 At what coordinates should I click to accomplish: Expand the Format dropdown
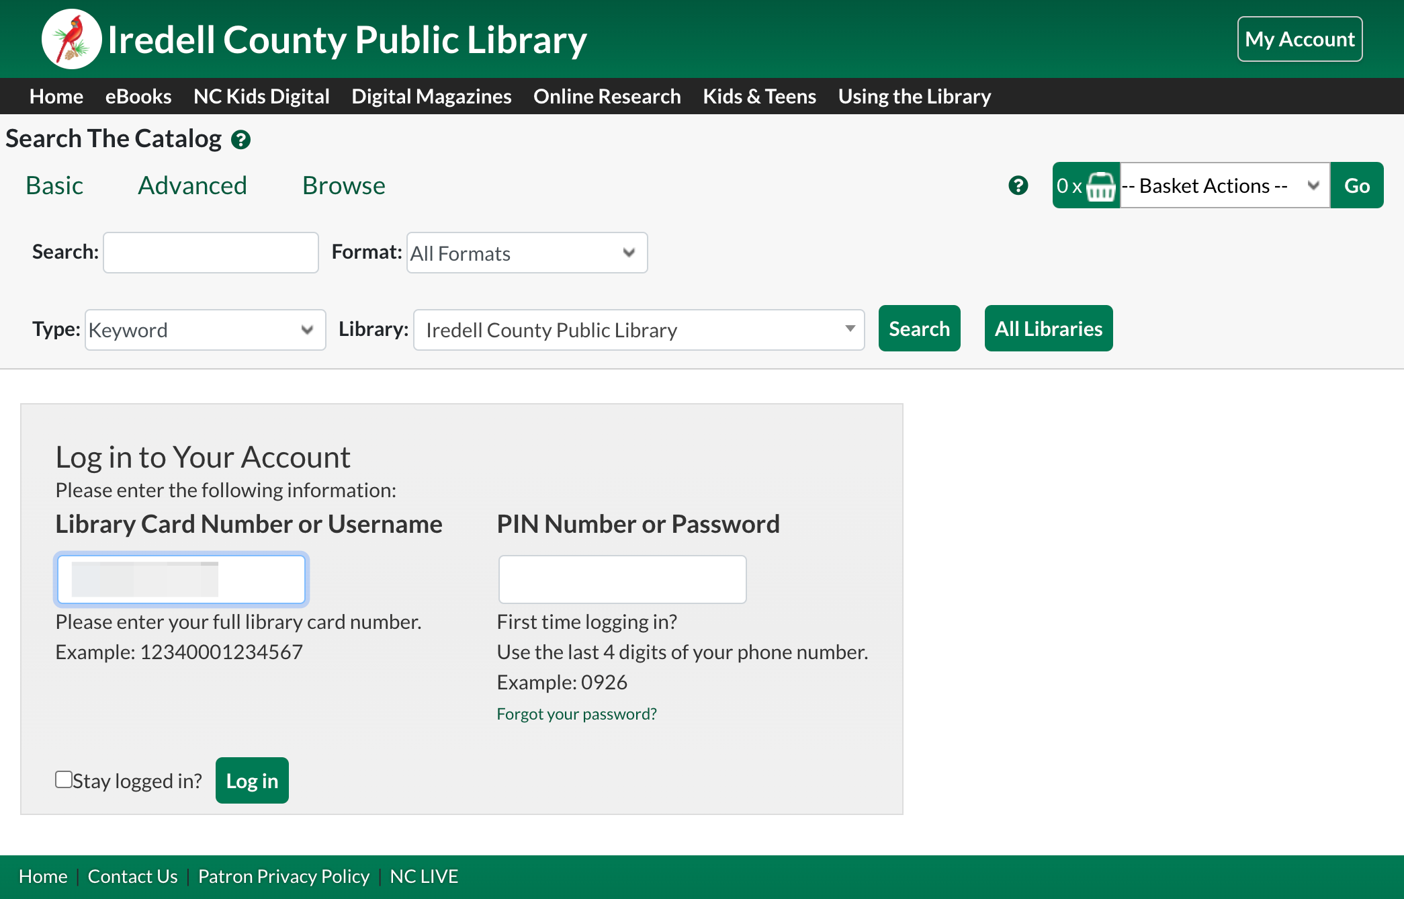(x=527, y=253)
